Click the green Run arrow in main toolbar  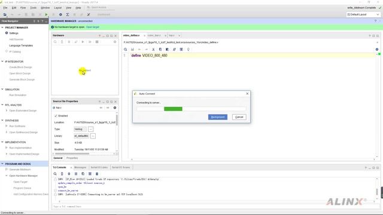(x=46, y=14)
